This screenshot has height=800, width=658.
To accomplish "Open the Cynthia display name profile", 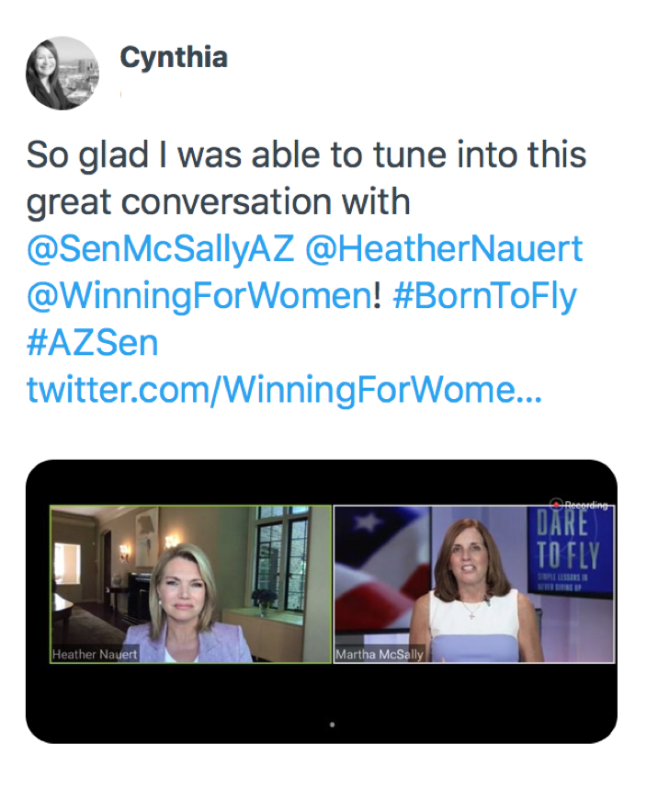I will click(x=173, y=58).
